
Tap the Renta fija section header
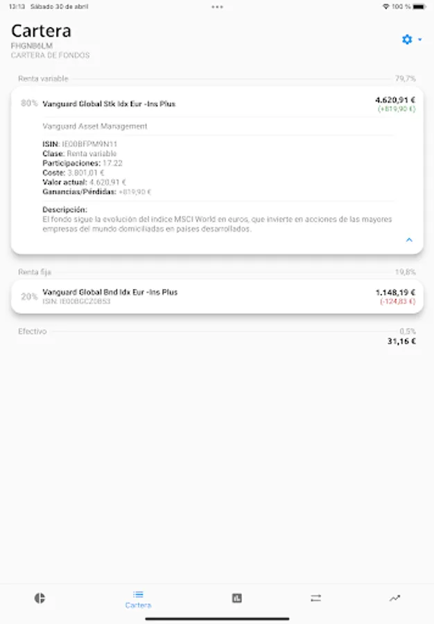click(35, 272)
